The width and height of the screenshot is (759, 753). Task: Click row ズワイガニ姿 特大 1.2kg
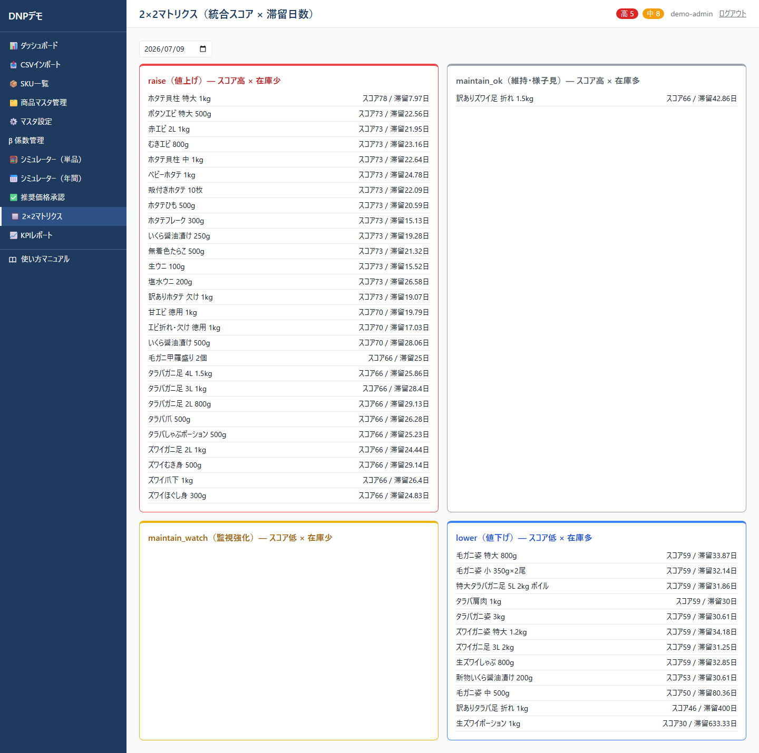(597, 632)
